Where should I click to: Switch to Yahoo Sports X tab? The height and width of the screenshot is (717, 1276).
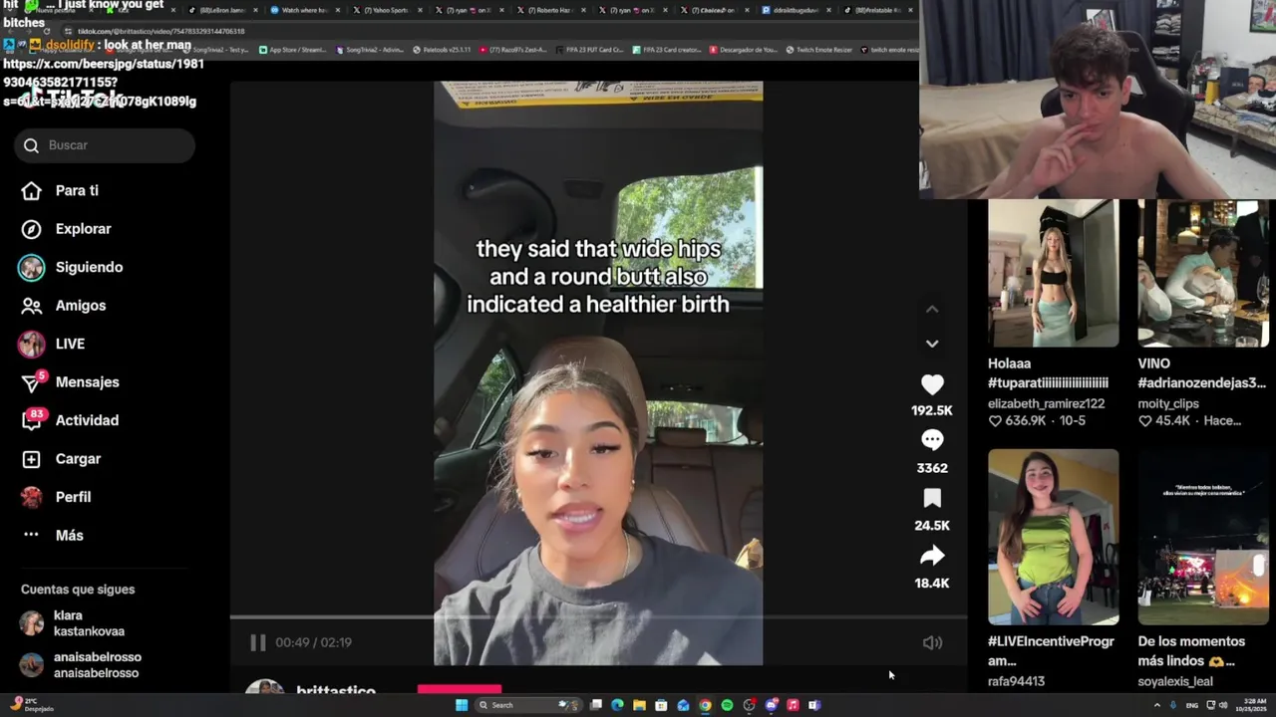(x=386, y=10)
